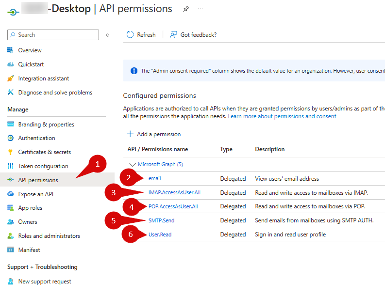Viewport: 385px width, 297px height.
Task: Click the Integration assistant rocket icon
Action: pos(10,78)
